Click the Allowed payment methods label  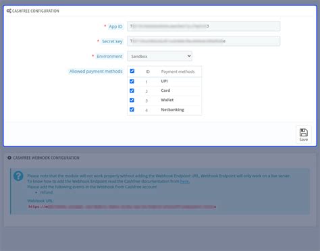96,72
